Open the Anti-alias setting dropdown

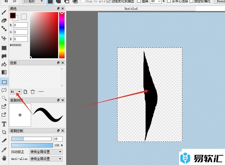click(46, 159)
